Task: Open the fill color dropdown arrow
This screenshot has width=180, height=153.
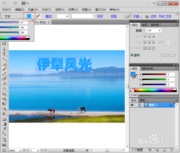Action: [x=33, y=16]
